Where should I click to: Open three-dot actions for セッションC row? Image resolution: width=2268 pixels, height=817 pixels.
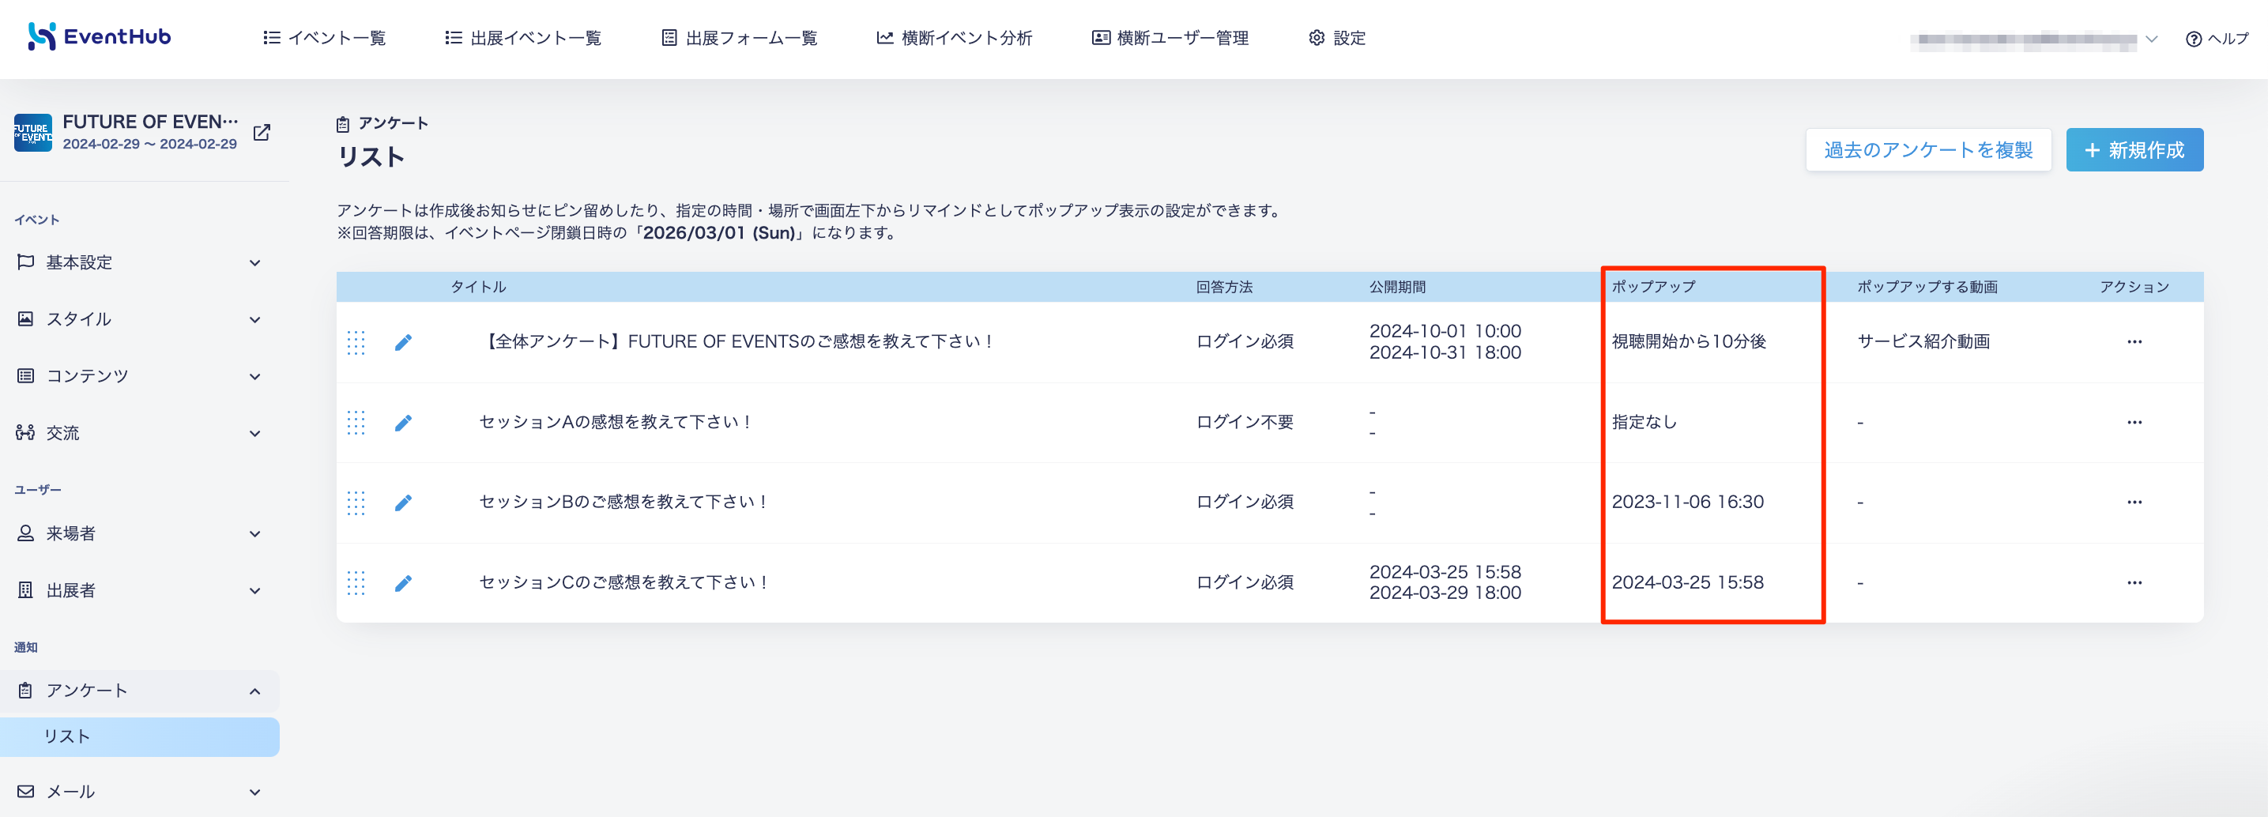pos(2134,583)
